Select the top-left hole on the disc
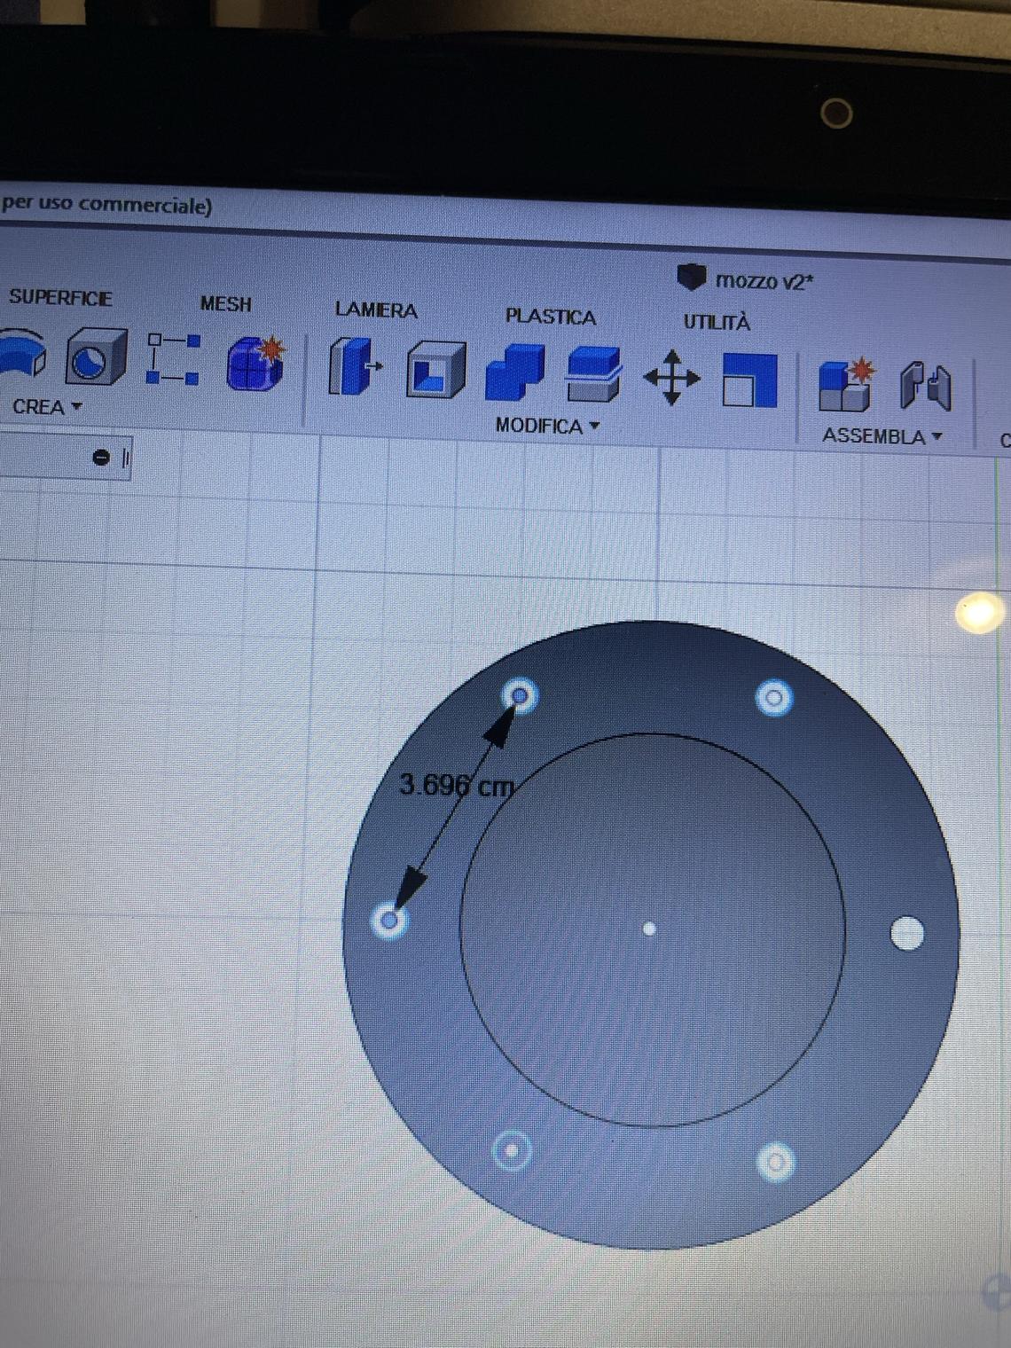 (x=520, y=696)
